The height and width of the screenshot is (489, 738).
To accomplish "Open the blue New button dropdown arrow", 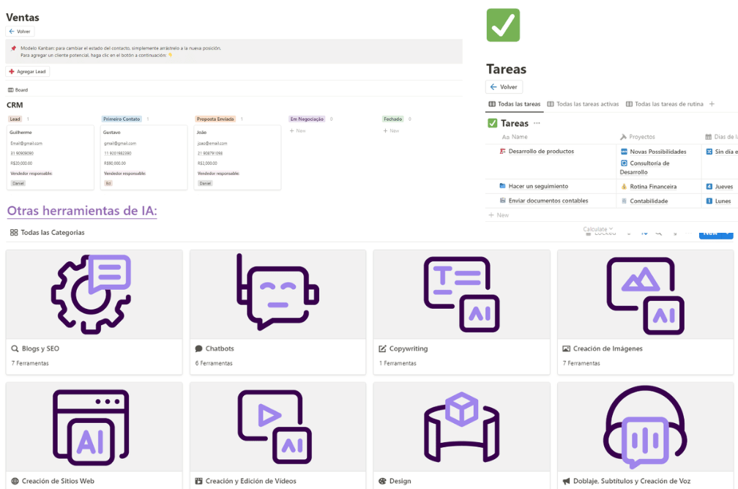I will [728, 234].
